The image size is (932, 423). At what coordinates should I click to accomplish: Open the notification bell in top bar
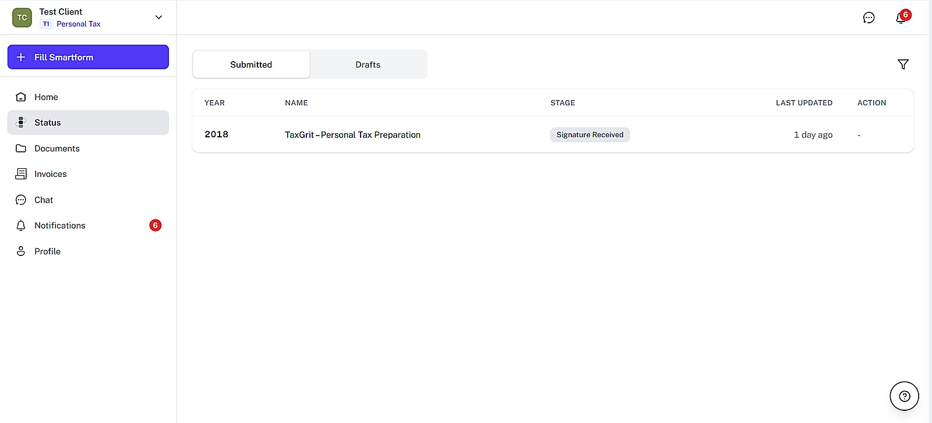(901, 17)
